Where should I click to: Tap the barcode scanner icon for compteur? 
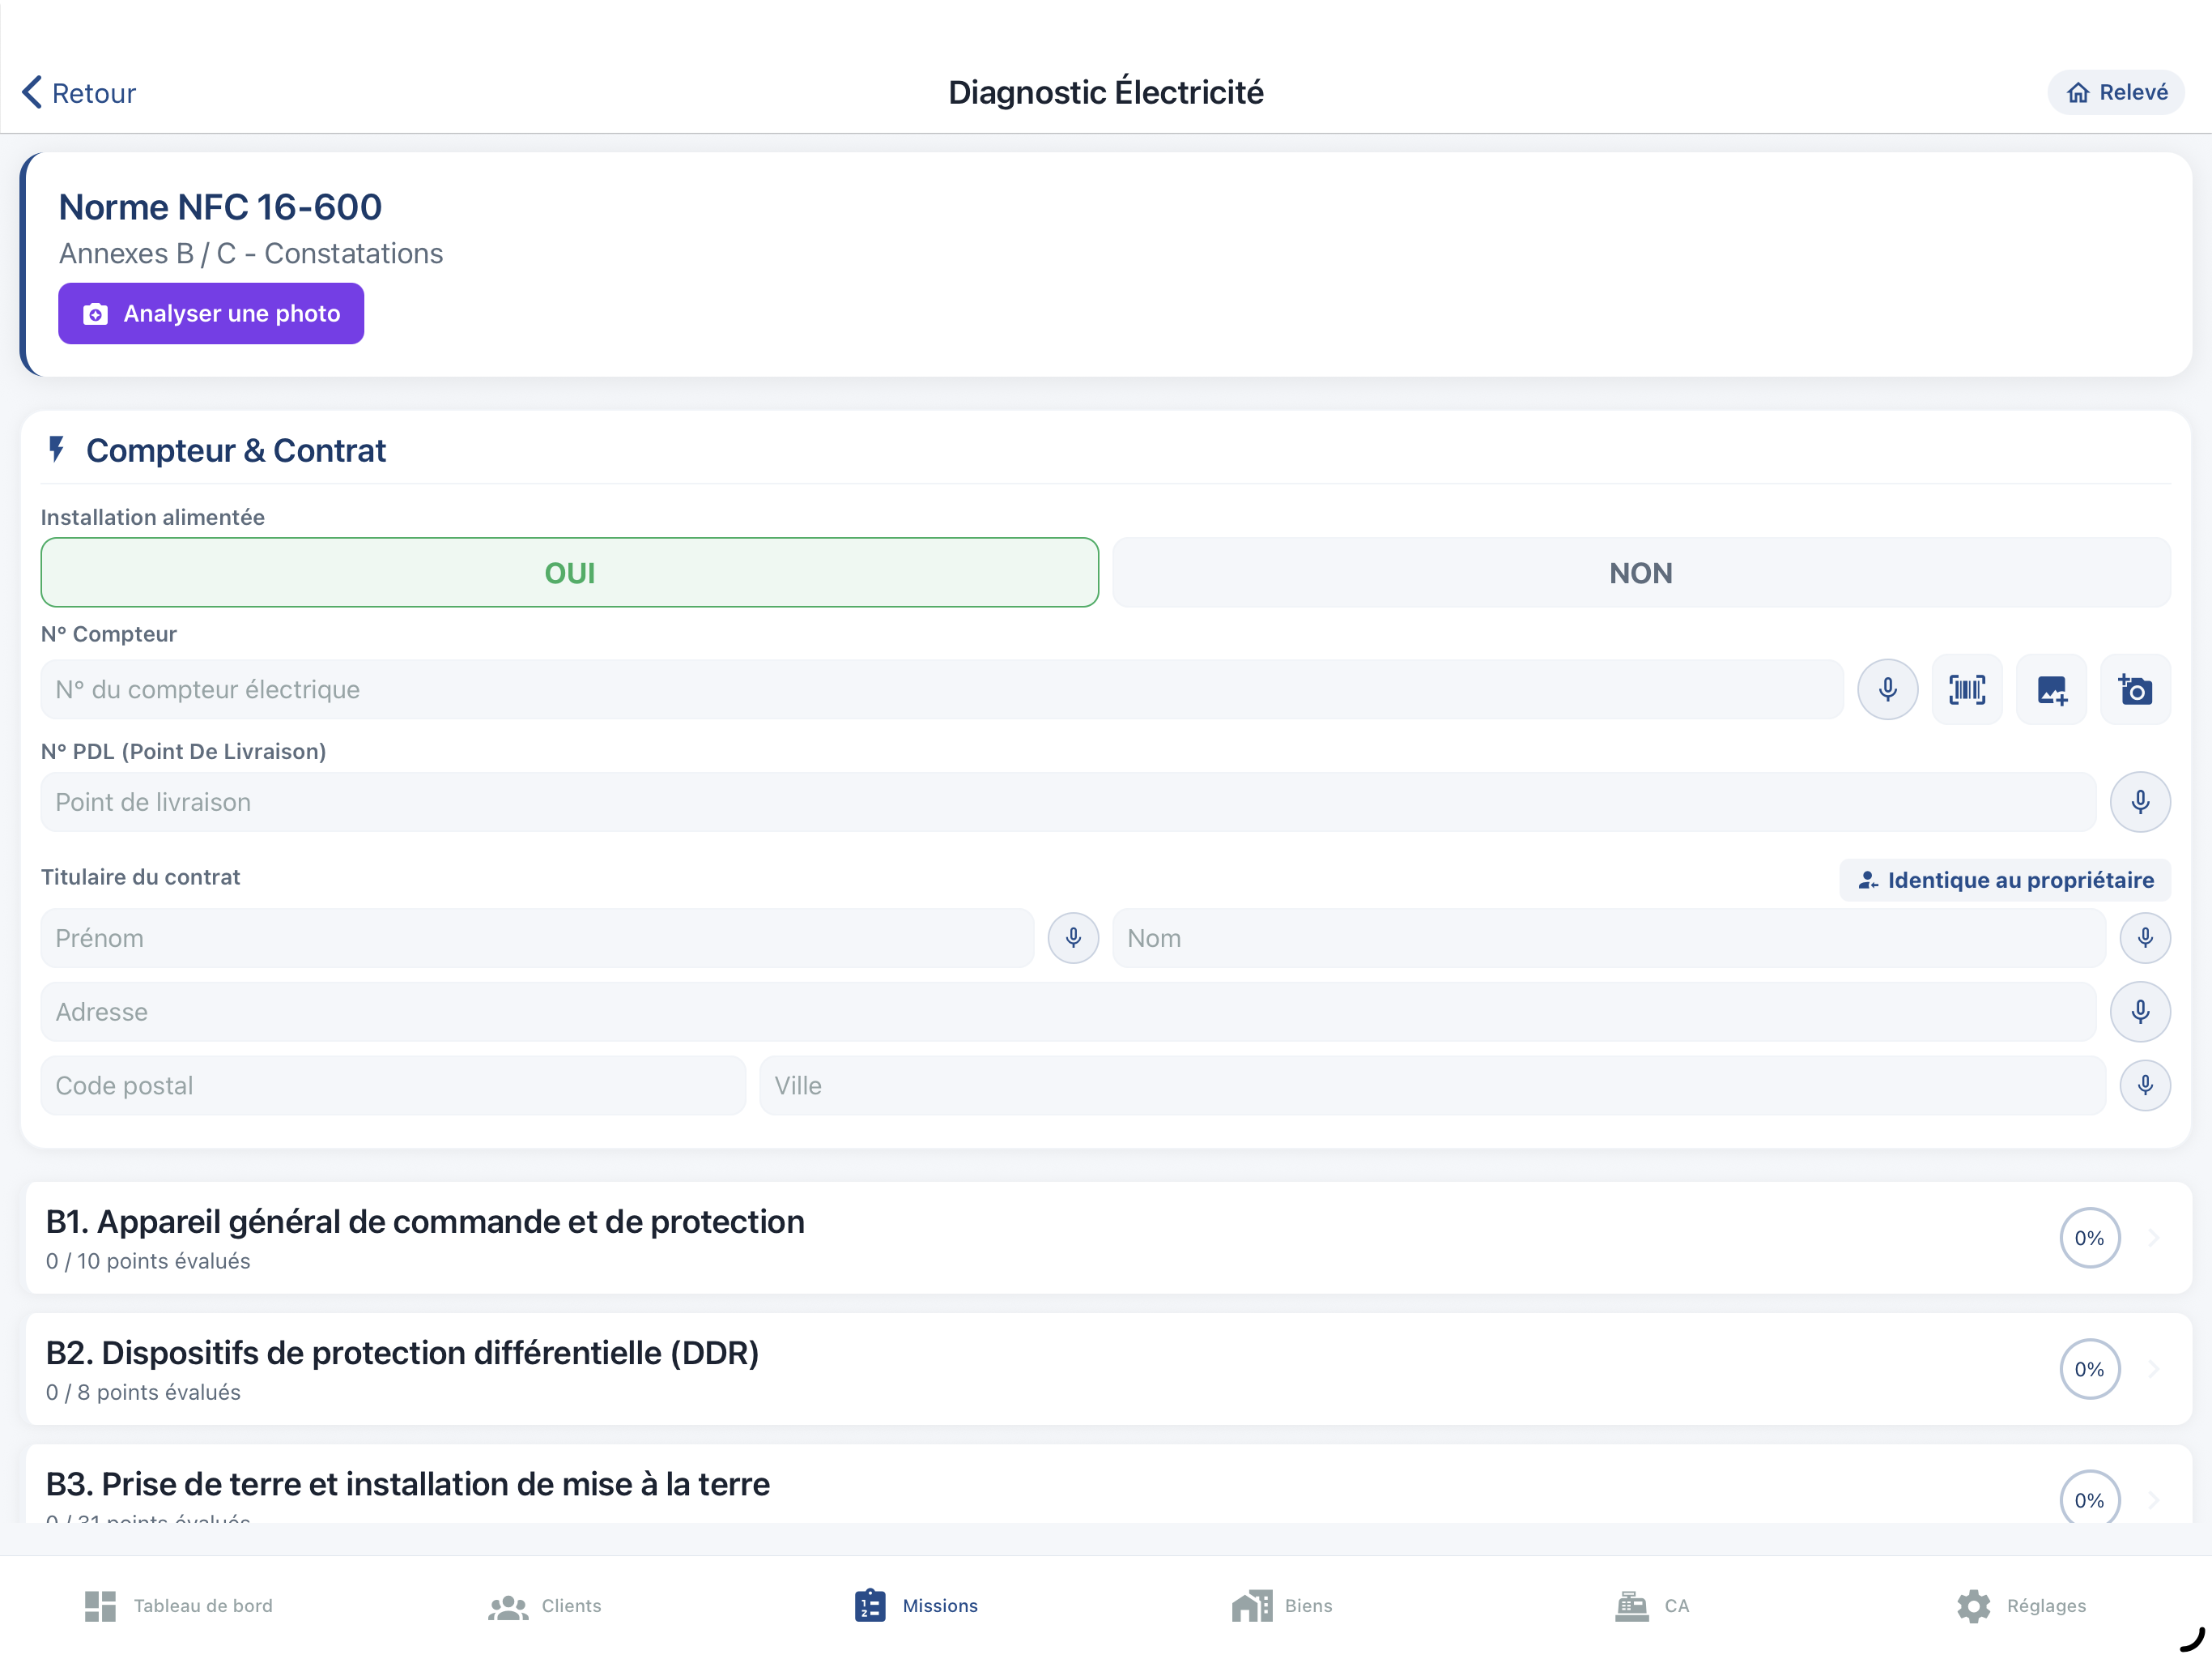pyautogui.click(x=1966, y=689)
